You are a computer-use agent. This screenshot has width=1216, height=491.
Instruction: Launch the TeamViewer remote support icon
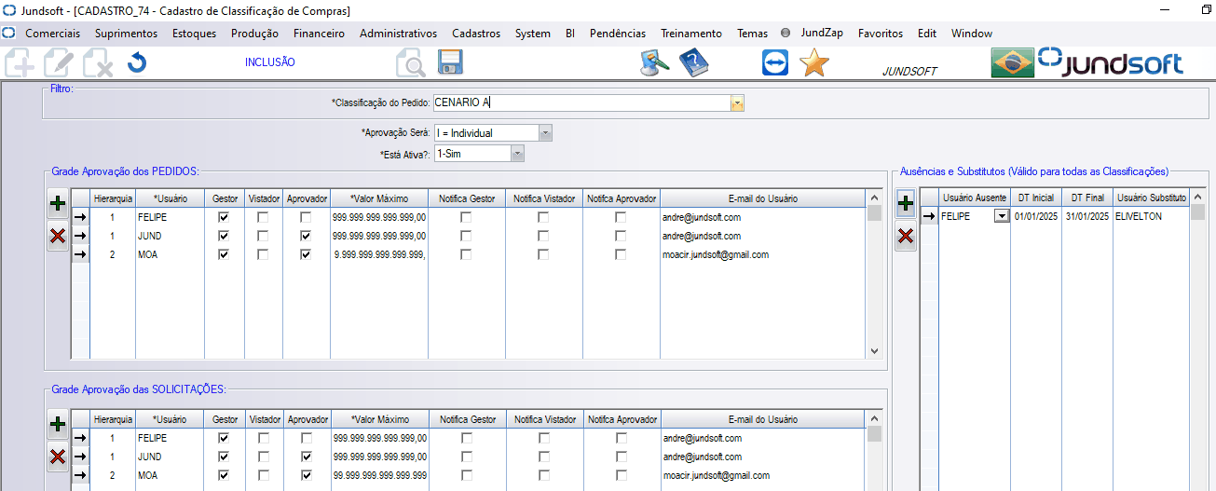point(774,63)
